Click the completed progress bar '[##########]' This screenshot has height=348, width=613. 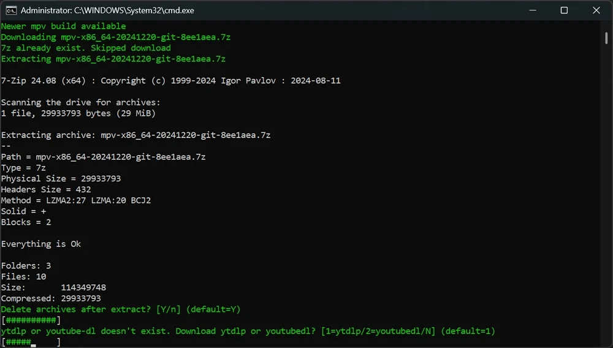coord(31,320)
